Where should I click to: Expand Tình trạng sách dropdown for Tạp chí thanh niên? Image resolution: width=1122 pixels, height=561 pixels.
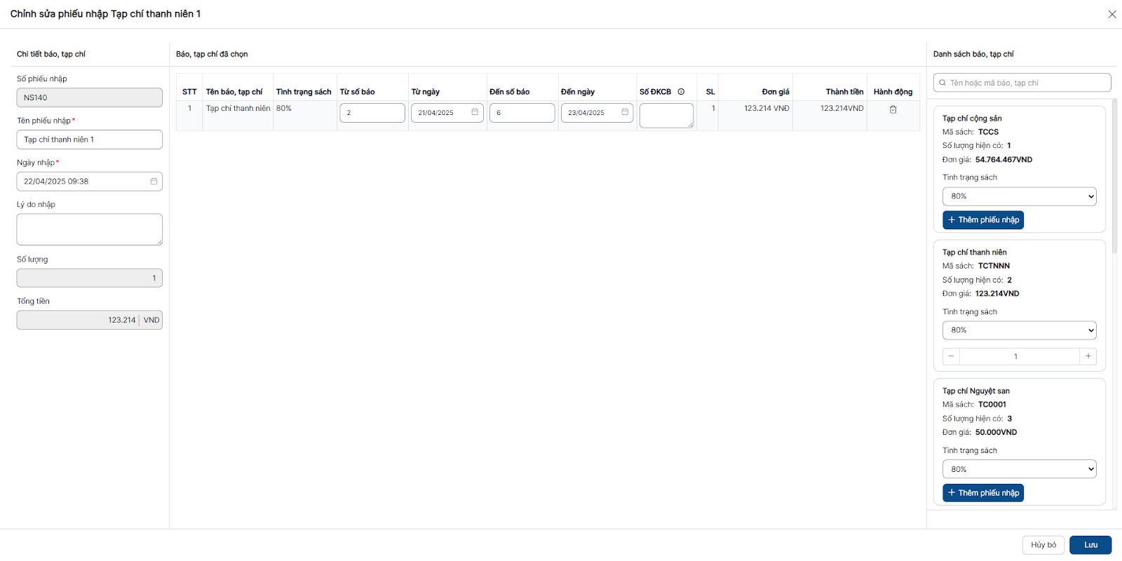[1019, 330]
